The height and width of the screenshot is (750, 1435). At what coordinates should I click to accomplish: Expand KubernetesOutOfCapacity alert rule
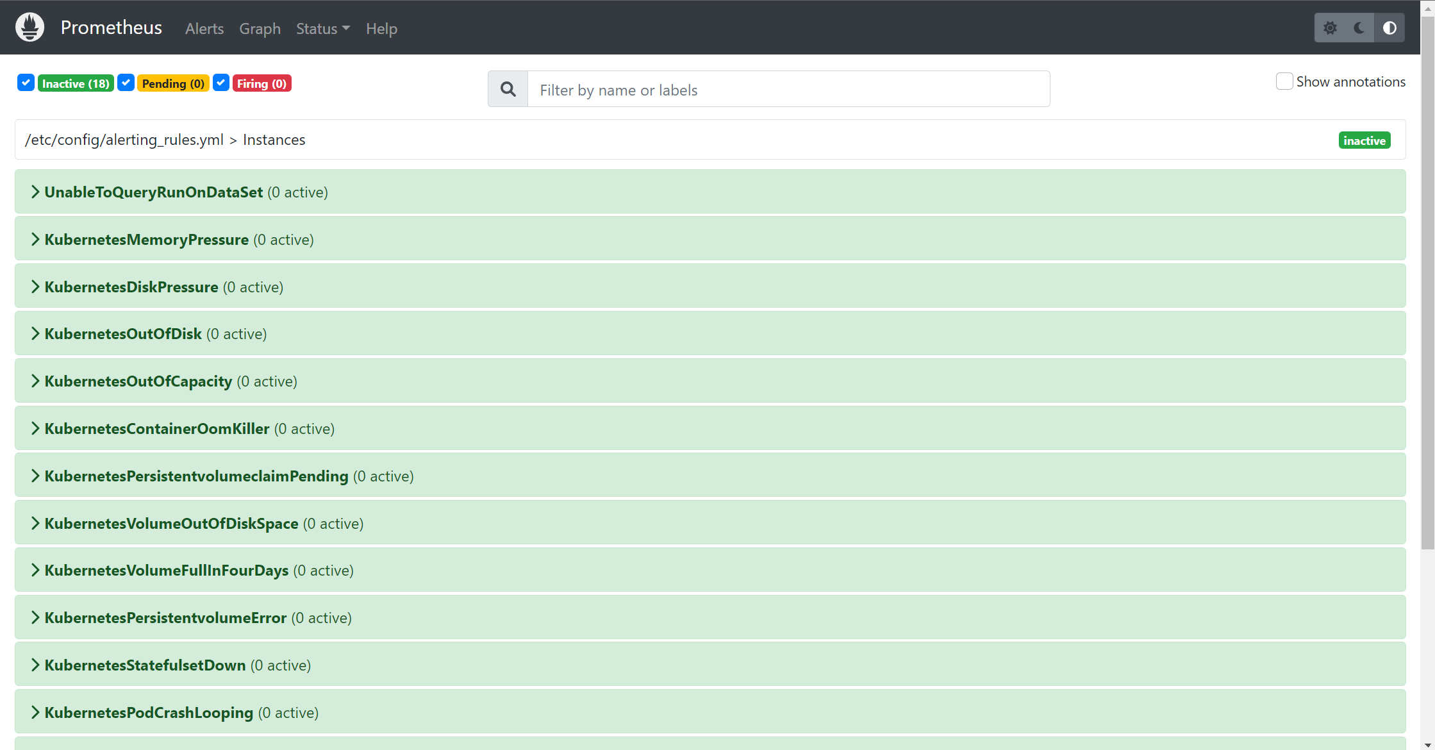710,381
